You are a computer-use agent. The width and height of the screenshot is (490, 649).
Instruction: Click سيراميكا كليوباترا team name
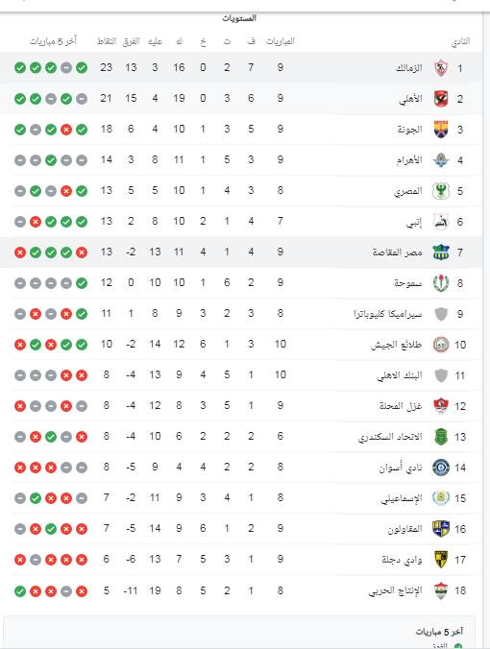388,314
